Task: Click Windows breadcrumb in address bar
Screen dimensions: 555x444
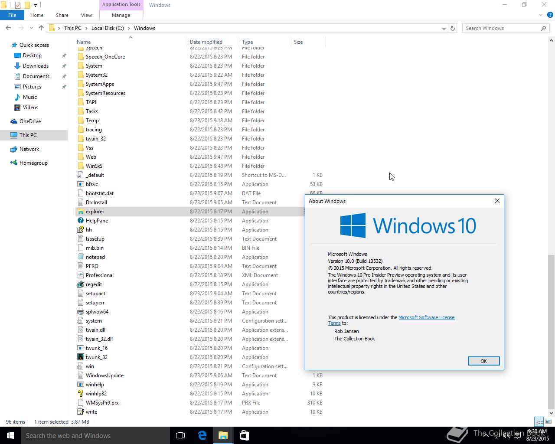Action: pos(144,28)
